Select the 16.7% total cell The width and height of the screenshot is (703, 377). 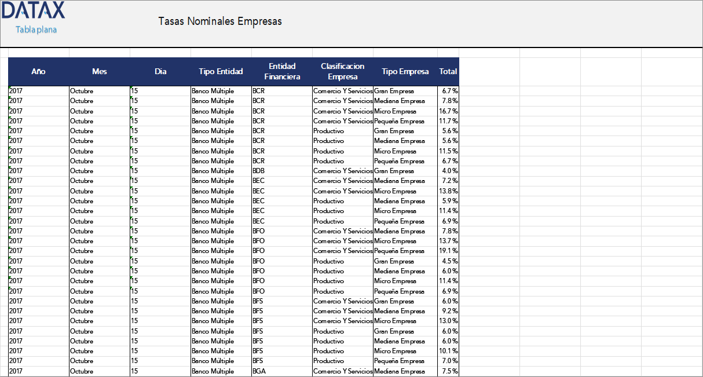tap(448, 111)
